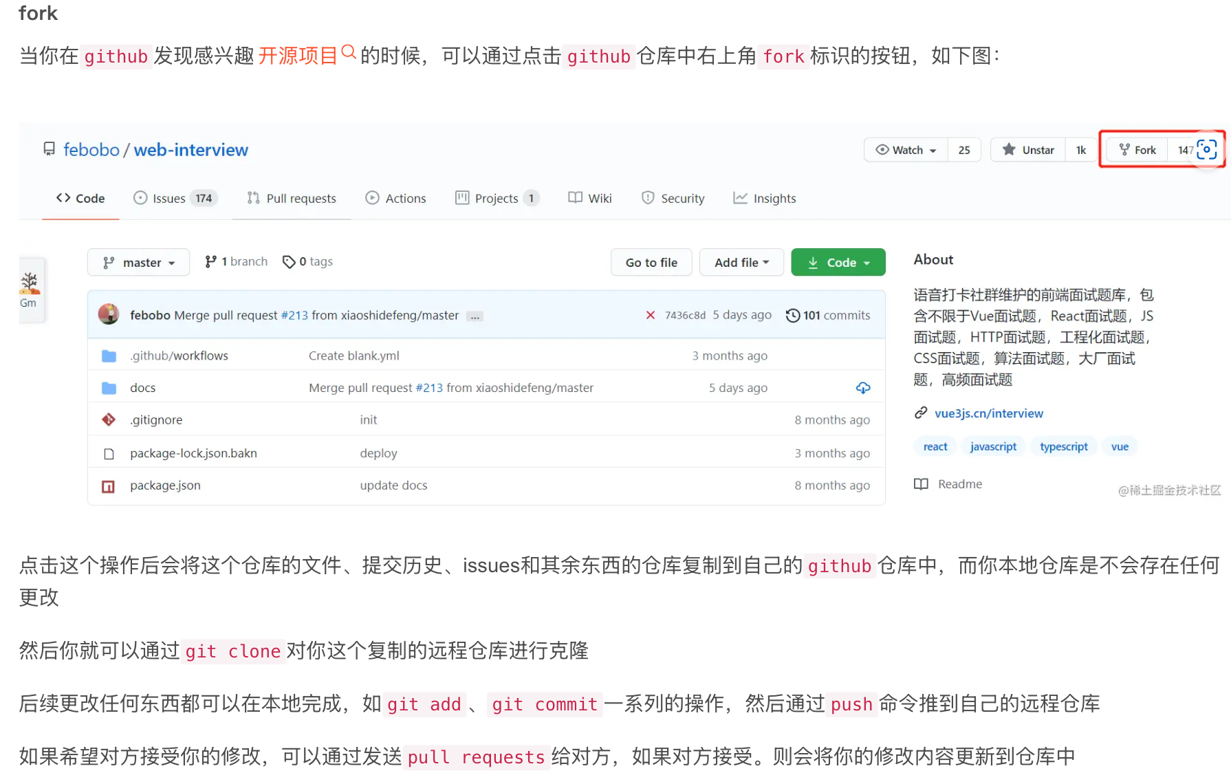Open the Readme link in About
The image size is (1231, 784).
(x=960, y=483)
